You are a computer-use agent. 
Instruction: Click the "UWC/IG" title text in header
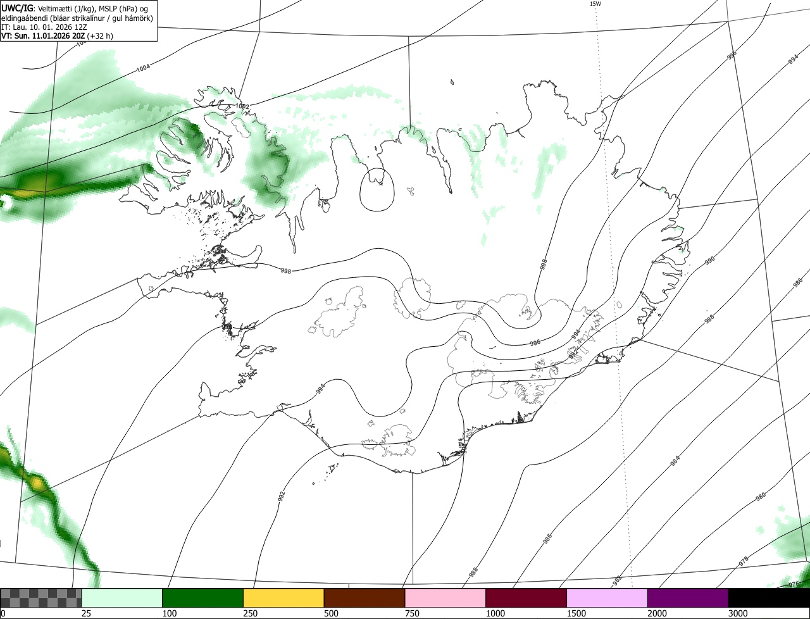pos(16,8)
